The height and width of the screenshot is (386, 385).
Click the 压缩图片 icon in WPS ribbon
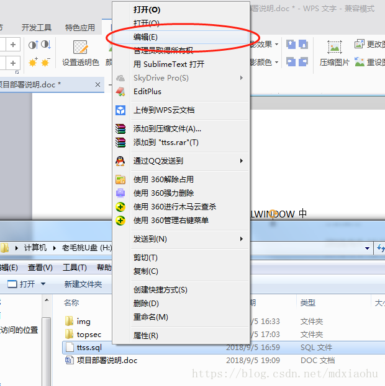(335, 46)
